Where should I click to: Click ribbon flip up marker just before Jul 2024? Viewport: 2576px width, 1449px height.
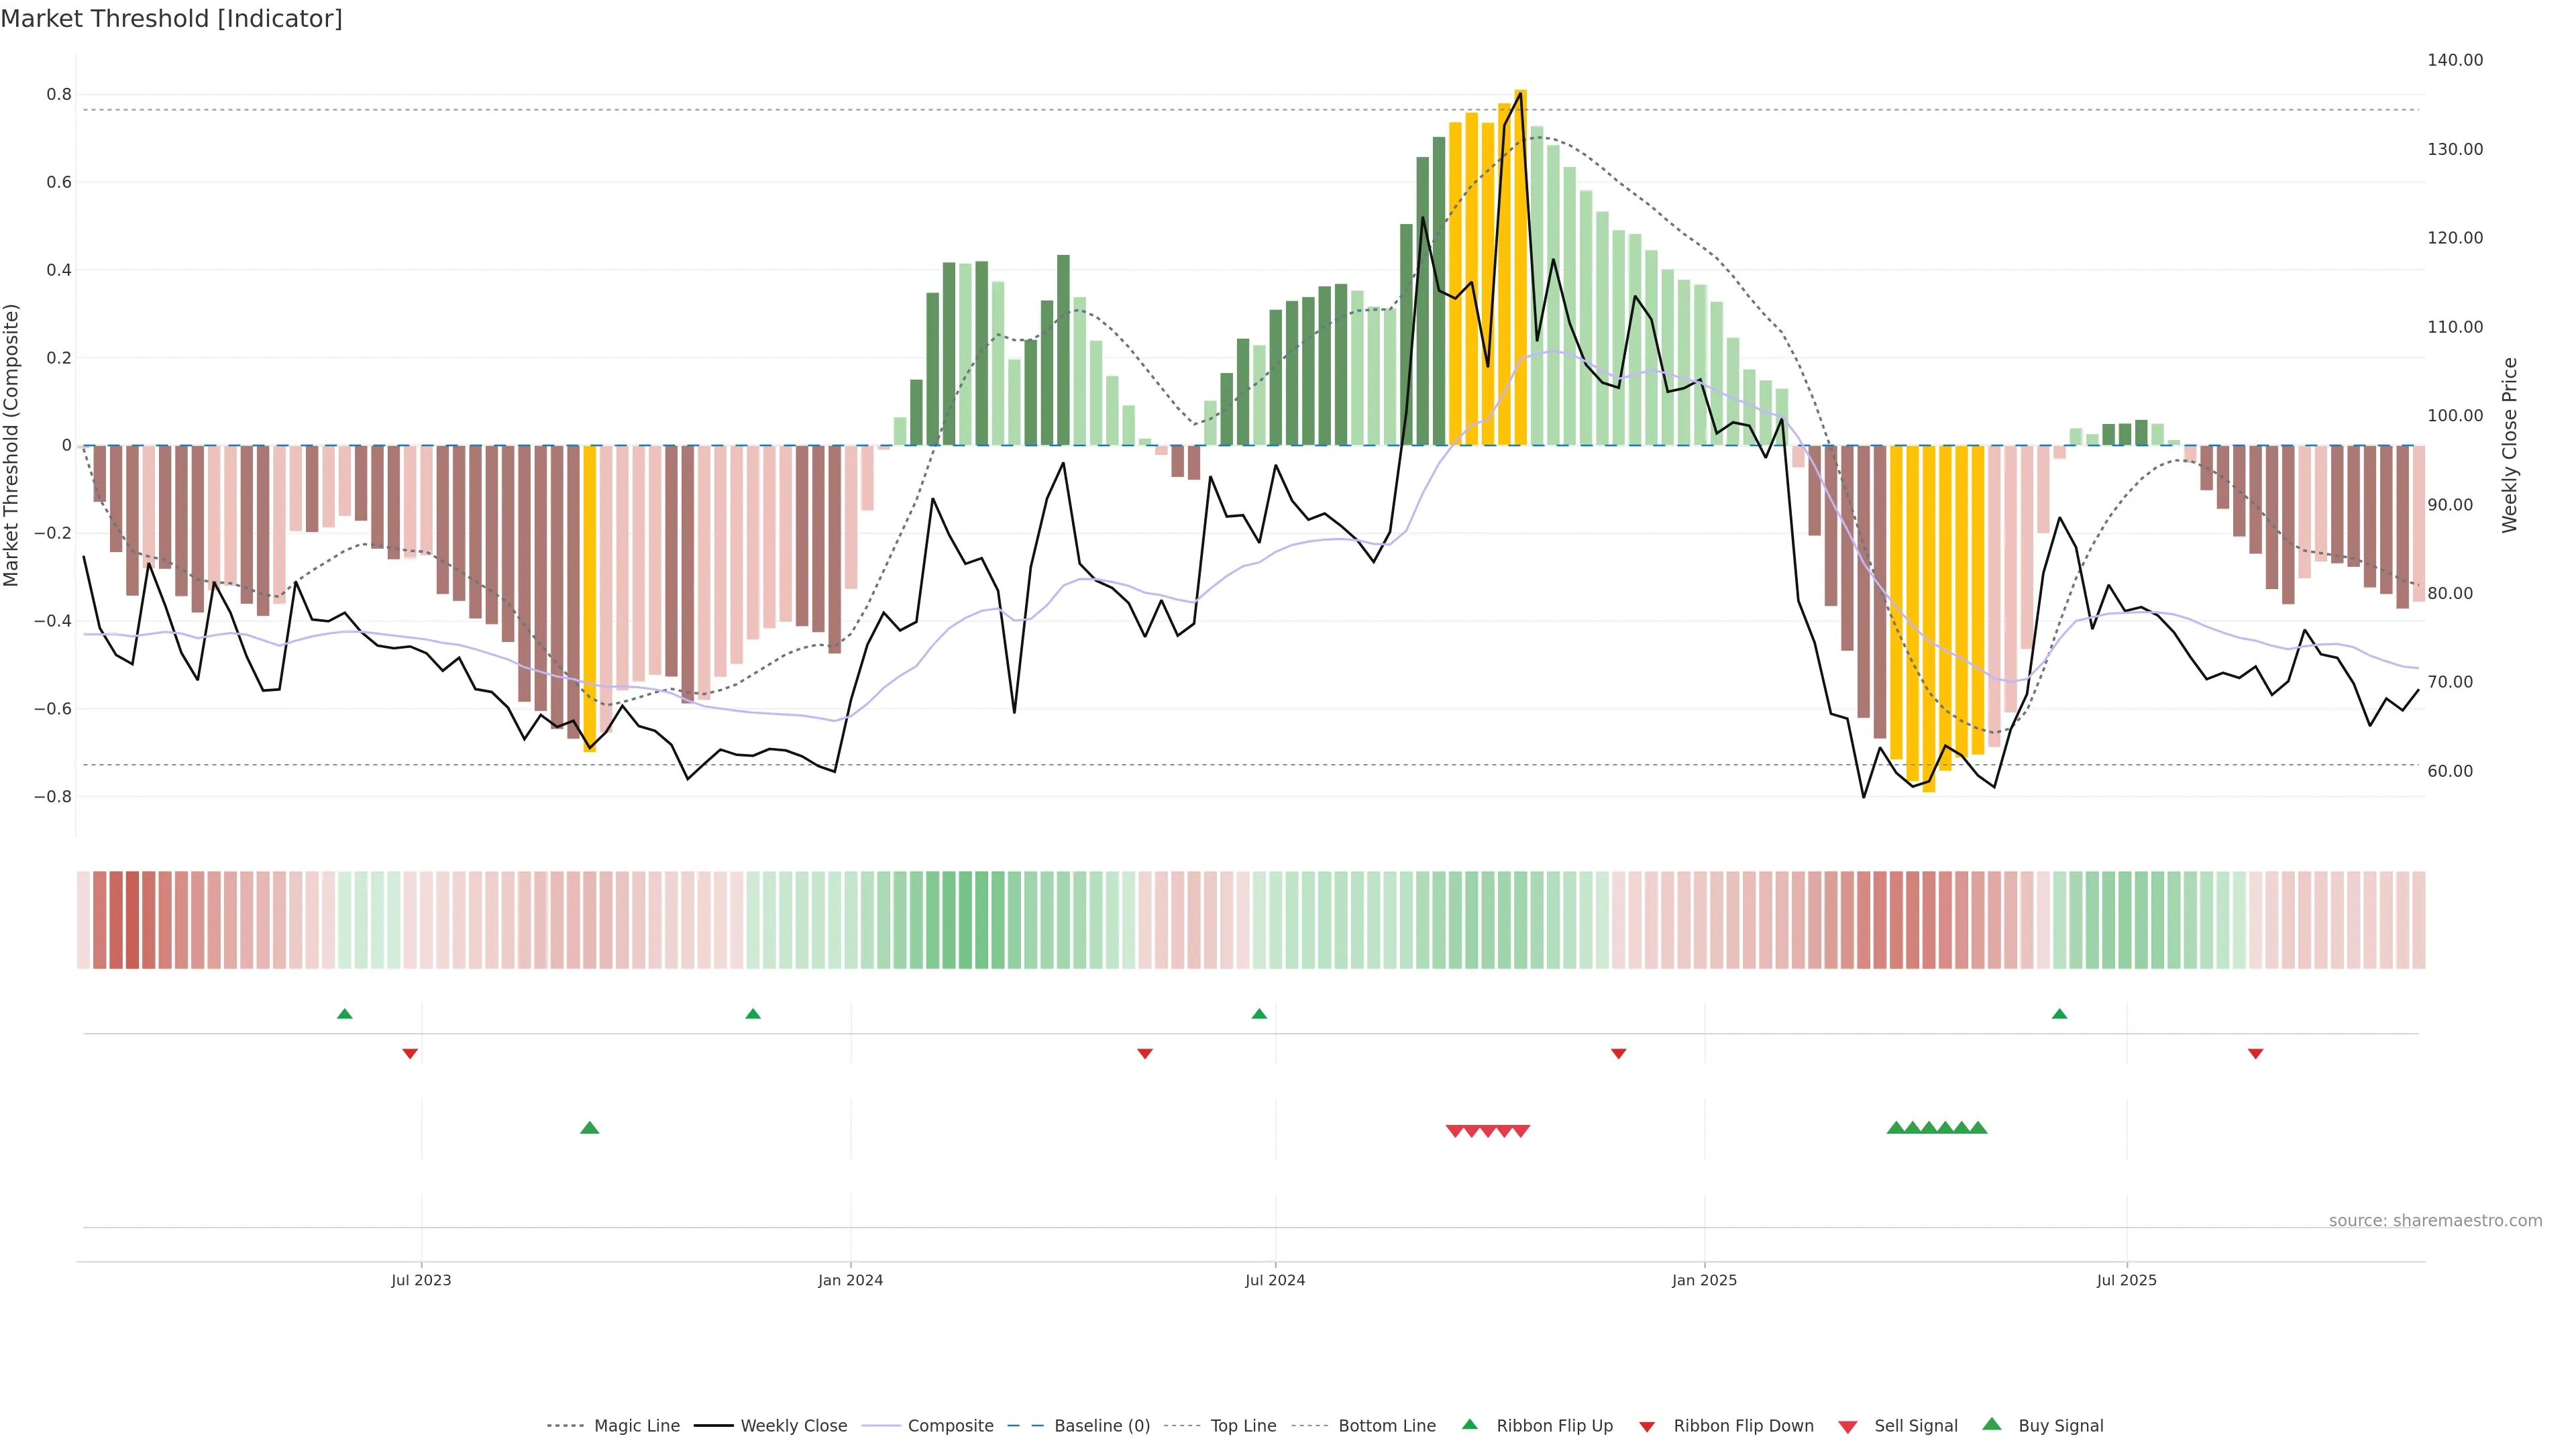tap(1259, 1014)
